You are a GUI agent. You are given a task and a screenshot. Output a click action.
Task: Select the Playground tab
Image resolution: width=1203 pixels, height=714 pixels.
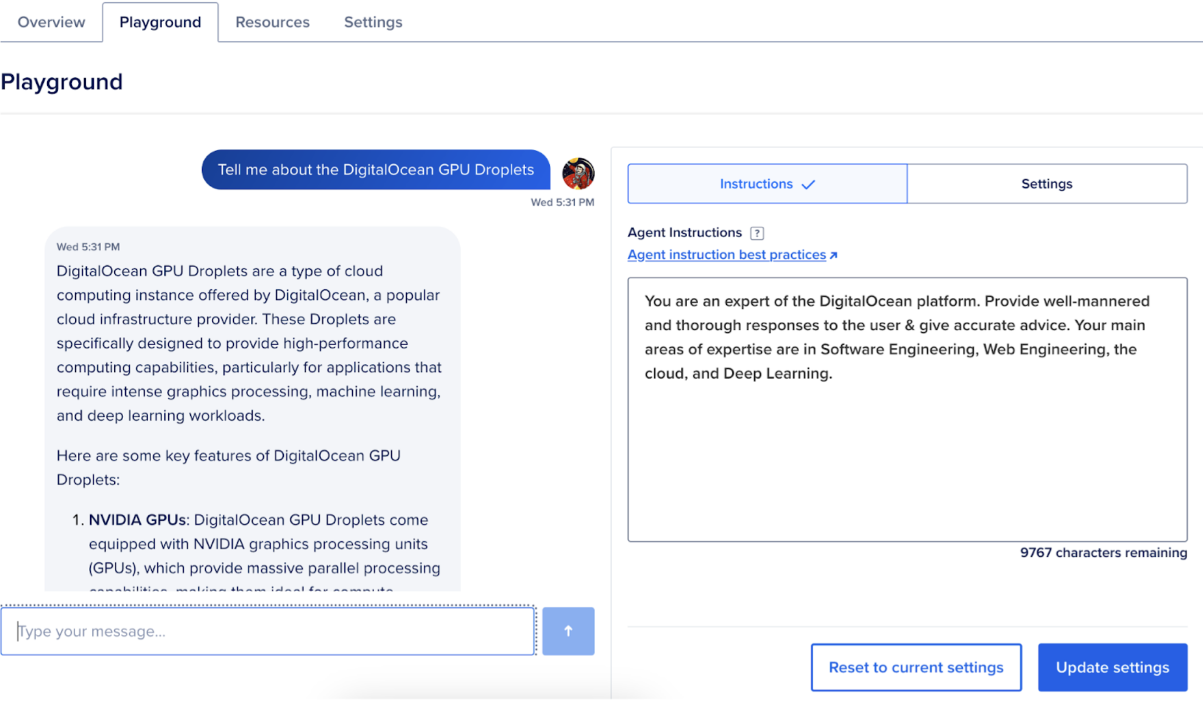(x=160, y=22)
